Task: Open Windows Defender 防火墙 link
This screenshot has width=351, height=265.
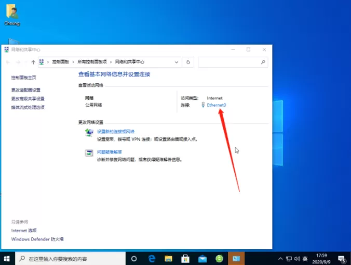Action: (37, 239)
